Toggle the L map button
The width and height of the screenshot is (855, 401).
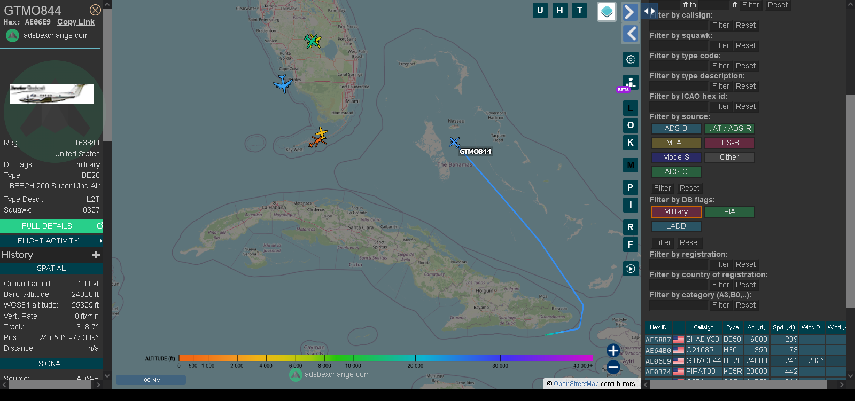tap(631, 108)
